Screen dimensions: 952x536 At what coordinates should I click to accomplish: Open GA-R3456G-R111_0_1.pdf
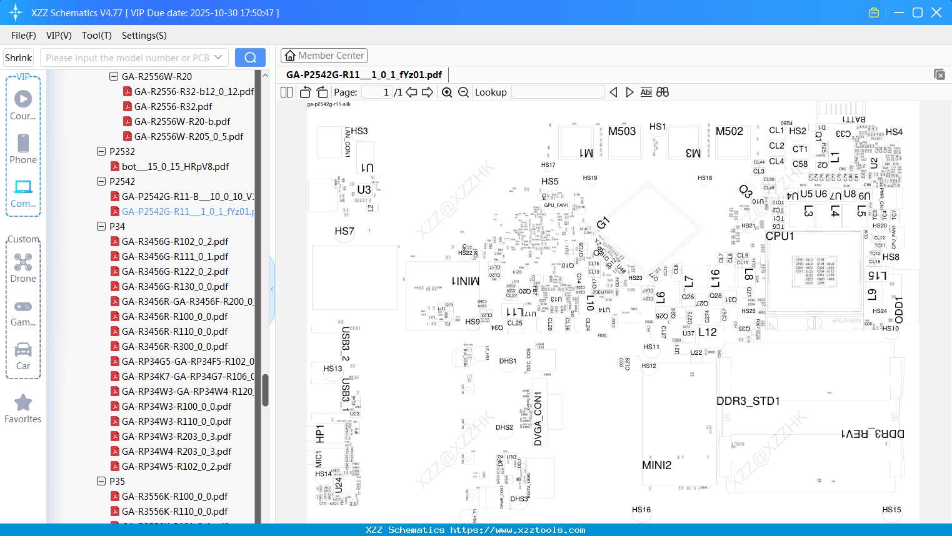(x=175, y=257)
